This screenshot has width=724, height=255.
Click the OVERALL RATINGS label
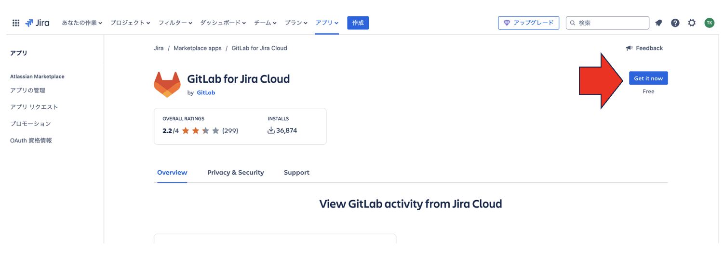(184, 118)
